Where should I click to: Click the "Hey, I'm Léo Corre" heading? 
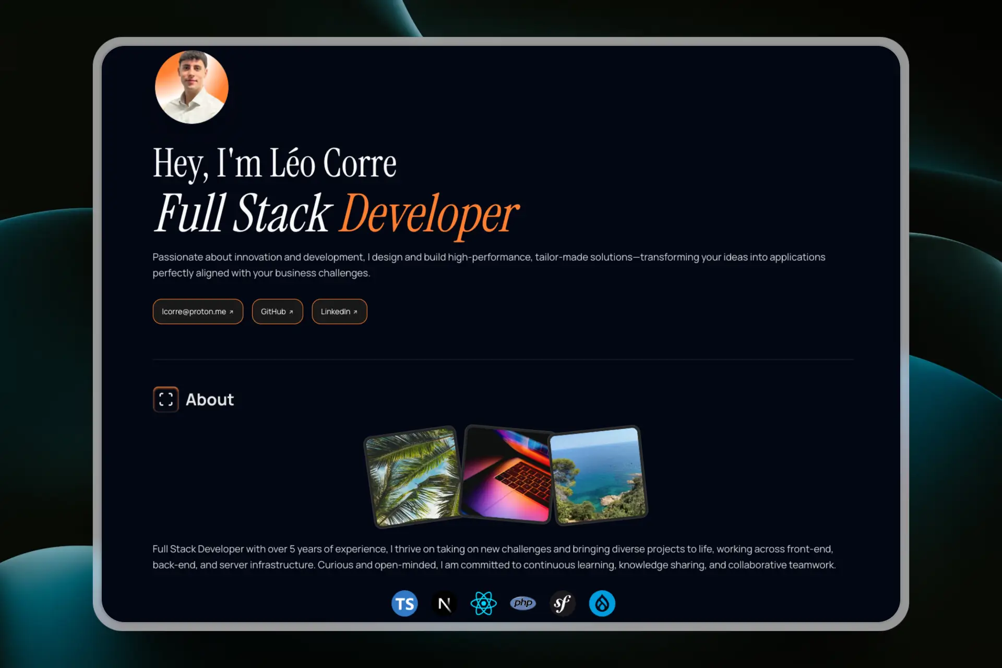[x=275, y=163]
